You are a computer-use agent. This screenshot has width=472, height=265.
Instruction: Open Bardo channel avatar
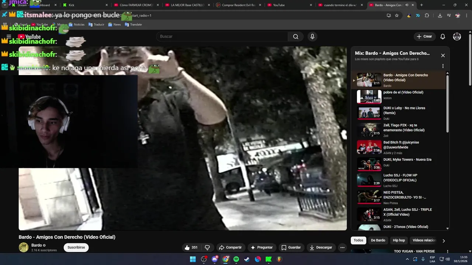[x=24, y=247]
